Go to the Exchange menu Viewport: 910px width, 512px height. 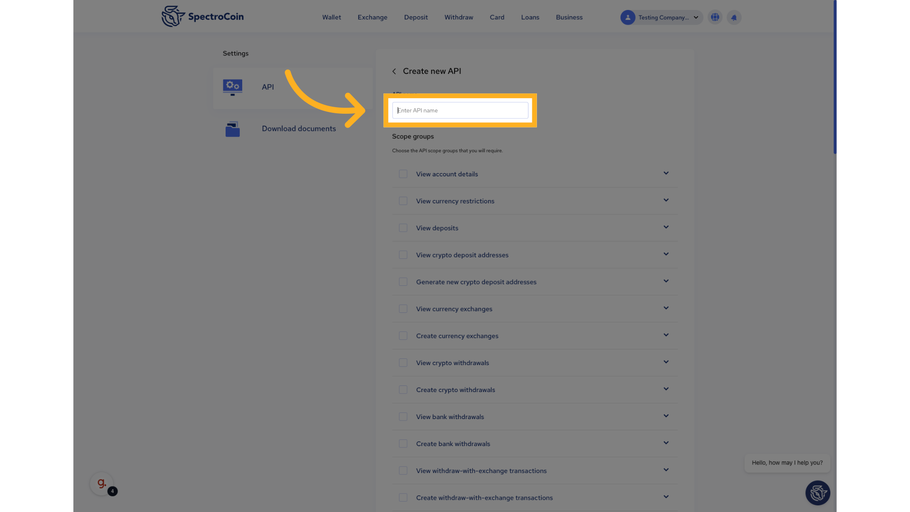coord(372,18)
